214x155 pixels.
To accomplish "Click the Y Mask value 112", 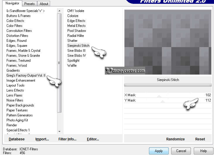I will pyautogui.click(x=208, y=100).
